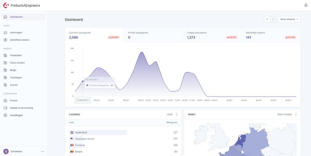This screenshot has width=311, height=156.
Task: Click the Geomares avatar circle
Action: (6, 152)
